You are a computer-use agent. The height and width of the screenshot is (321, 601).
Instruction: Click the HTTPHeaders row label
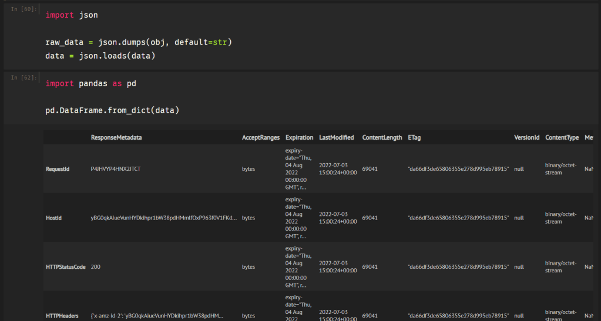(x=62, y=316)
